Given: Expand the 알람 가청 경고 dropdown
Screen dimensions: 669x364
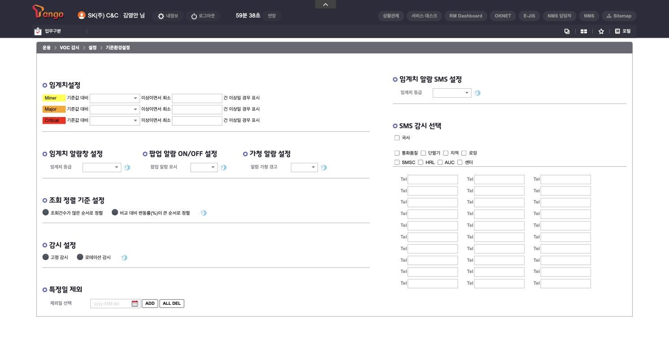Looking at the screenshot, I should click(x=304, y=167).
